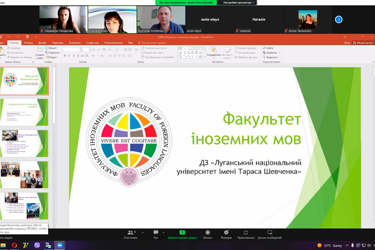Open Рецензирование ribbon tab
The image size is (375, 250).
(114, 42)
